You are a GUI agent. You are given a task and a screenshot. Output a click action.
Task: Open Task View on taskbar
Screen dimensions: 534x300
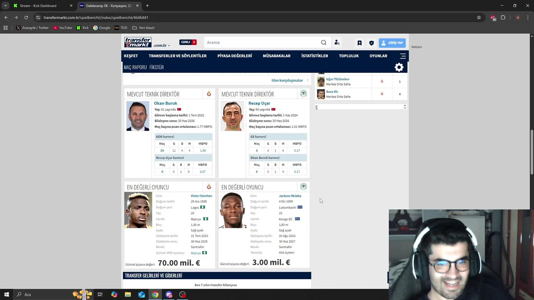tap(100, 295)
